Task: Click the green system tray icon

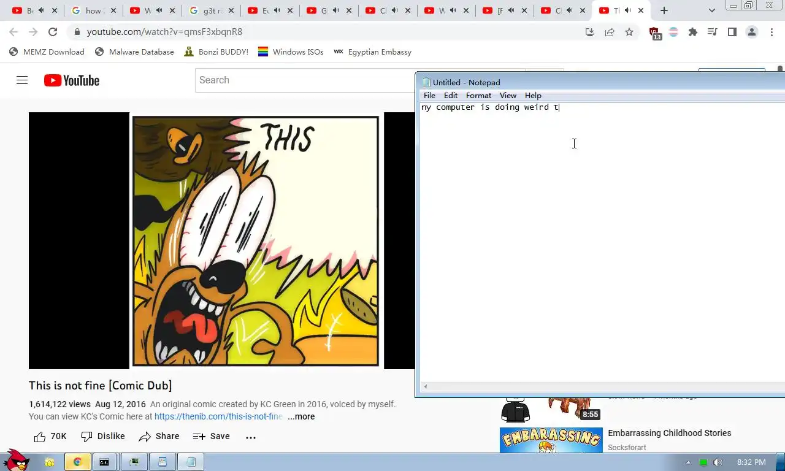Action: pos(703,462)
